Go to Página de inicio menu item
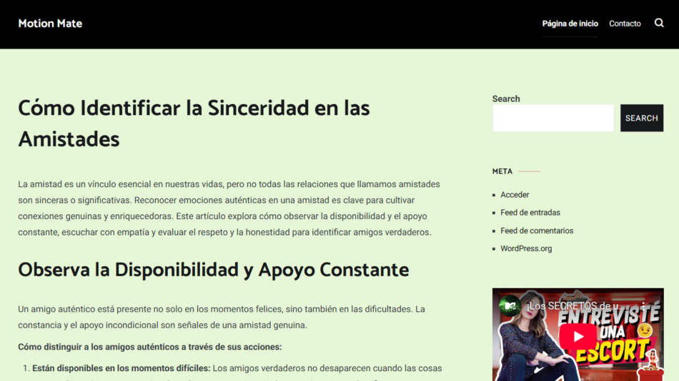This screenshot has height=381, width=679. coord(570,24)
